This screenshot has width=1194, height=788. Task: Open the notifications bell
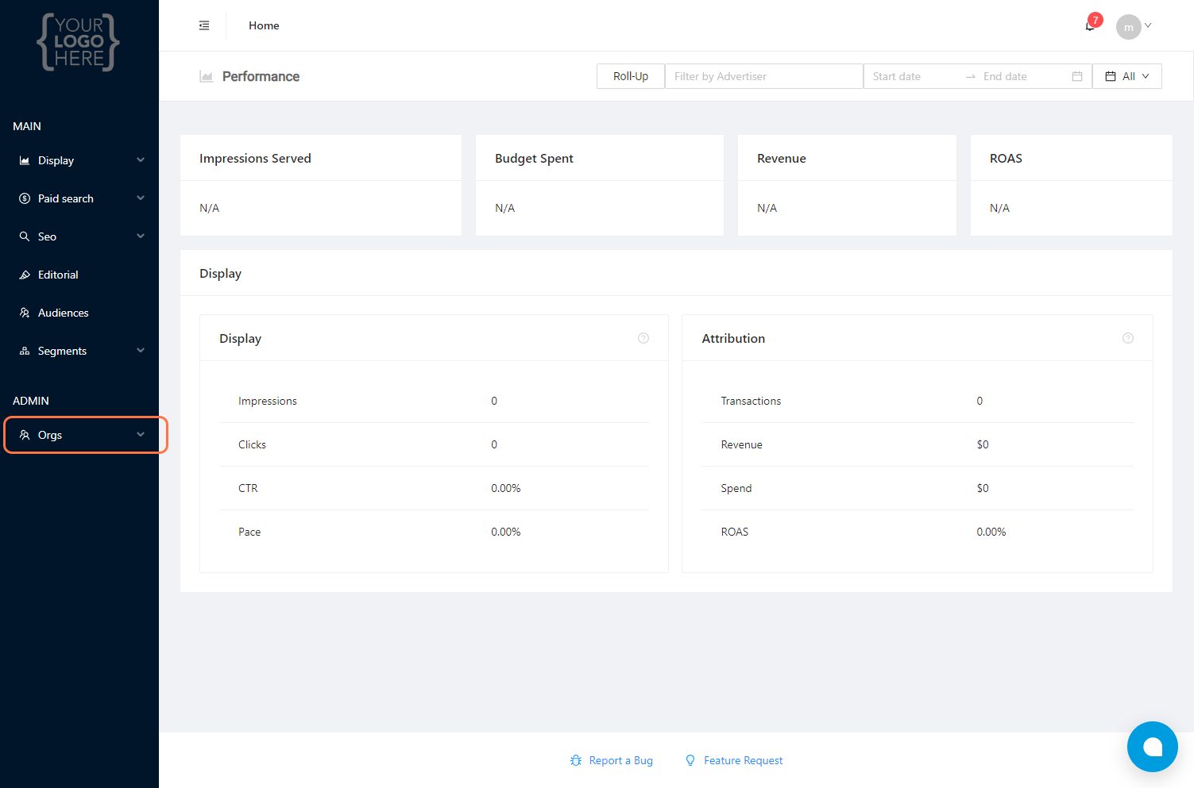(1090, 26)
